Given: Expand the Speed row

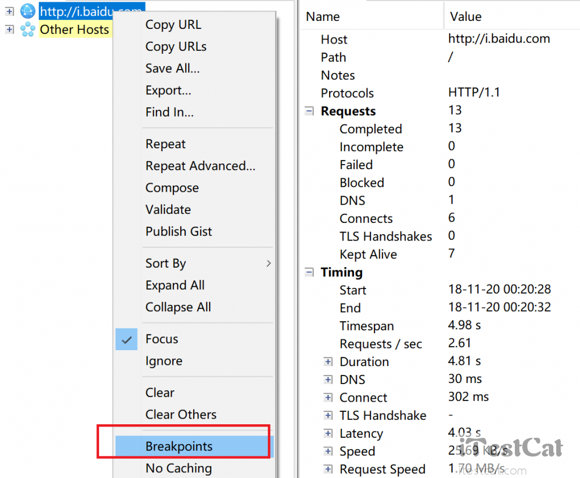Looking at the screenshot, I should tap(328, 451).
